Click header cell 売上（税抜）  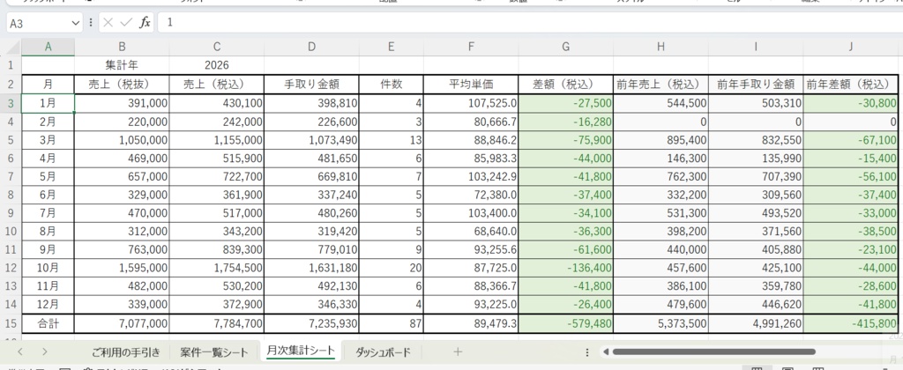122,84
